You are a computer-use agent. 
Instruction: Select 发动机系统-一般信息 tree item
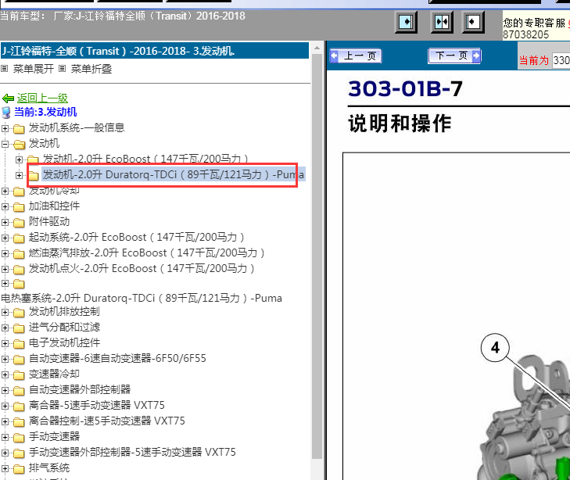(77, 127)
